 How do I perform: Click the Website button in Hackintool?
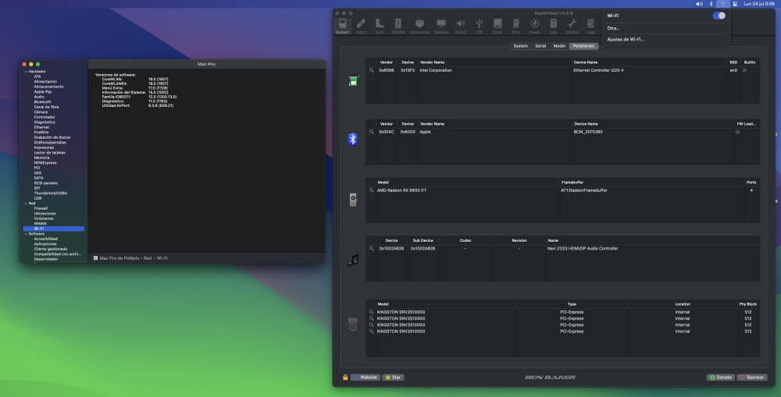pyautogui.click(x=366, y=377)
